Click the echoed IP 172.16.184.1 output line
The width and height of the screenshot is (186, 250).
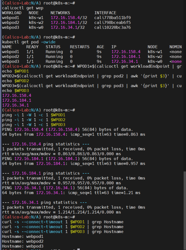tap(17, 100)
